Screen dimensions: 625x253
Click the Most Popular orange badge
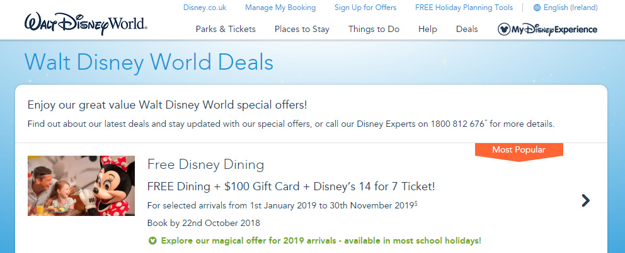pos(519,150)
